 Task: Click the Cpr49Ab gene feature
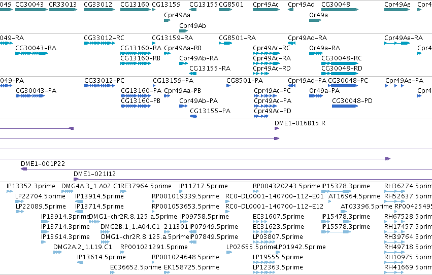click(x=183, y=31)
